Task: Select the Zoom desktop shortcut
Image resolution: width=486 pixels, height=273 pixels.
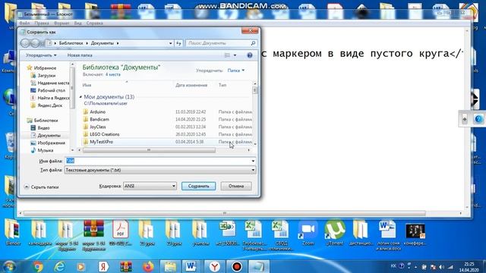Action: pos(308,234)
